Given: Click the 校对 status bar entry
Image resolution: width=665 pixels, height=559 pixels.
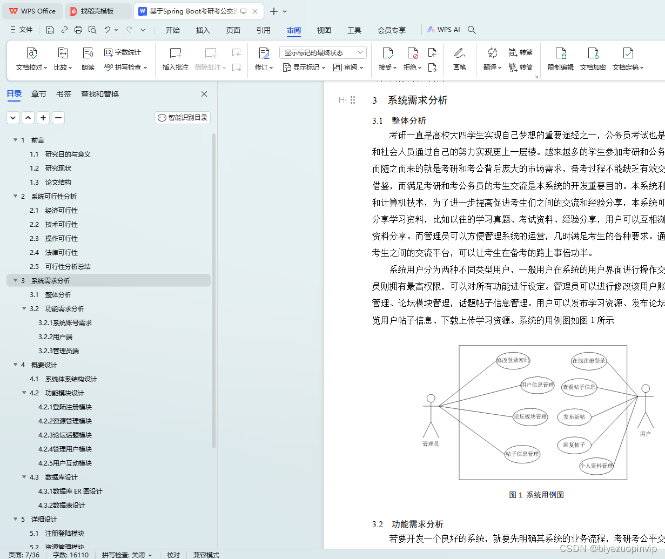Looking at the screenshot, I should pos(173,555).
